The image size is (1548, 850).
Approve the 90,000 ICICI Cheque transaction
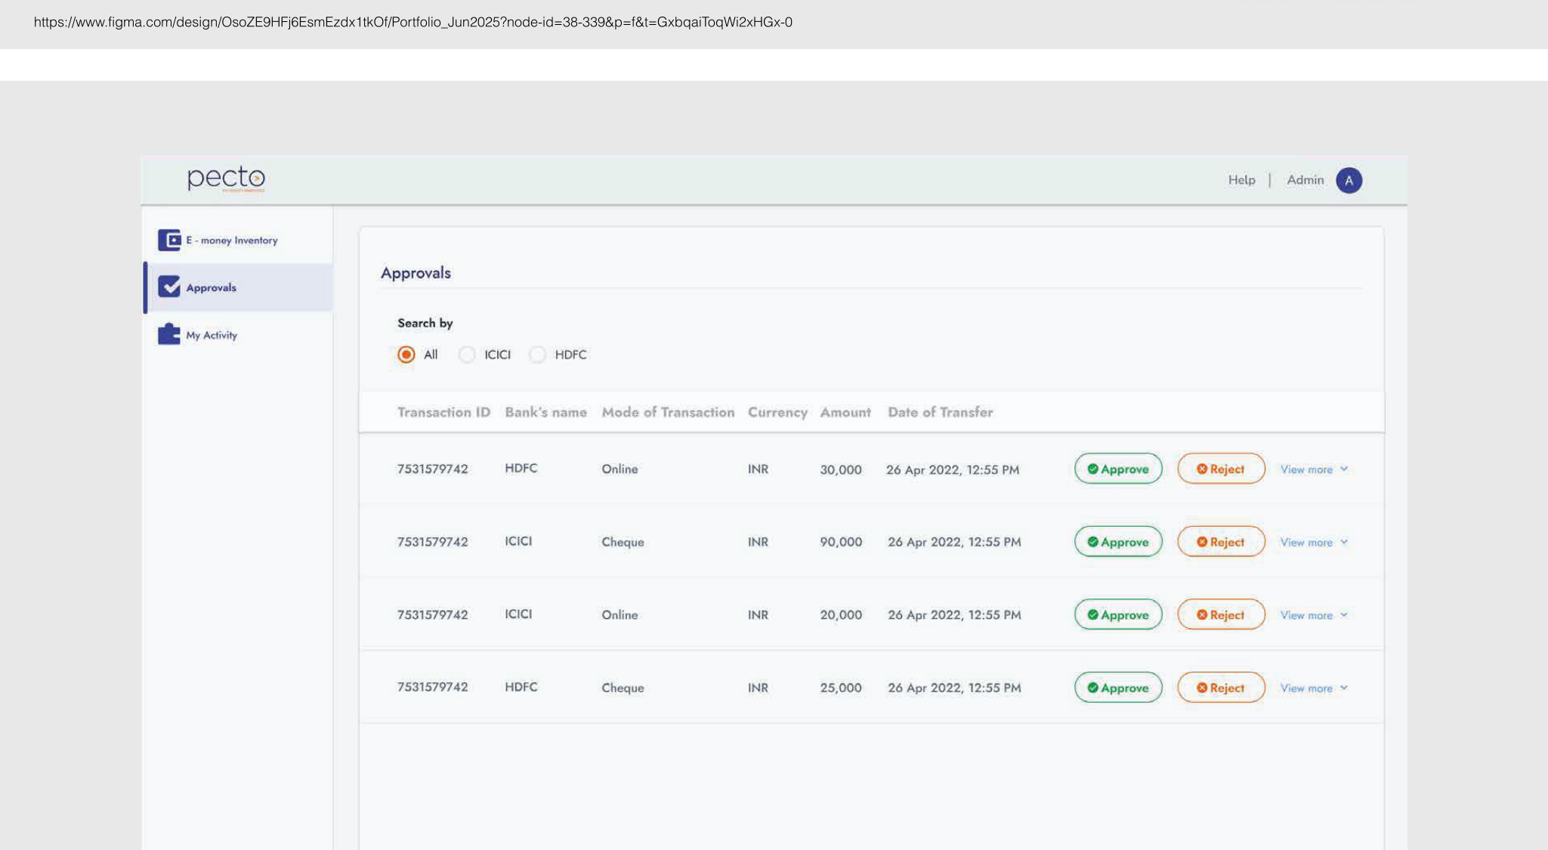point(1118,541)
